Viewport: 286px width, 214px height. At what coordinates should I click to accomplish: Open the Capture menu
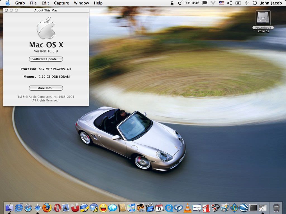click(61, 3)
